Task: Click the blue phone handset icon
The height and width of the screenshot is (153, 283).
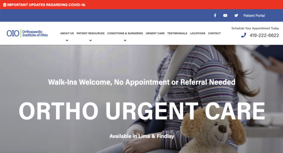Action: click(x=244, y=35)
